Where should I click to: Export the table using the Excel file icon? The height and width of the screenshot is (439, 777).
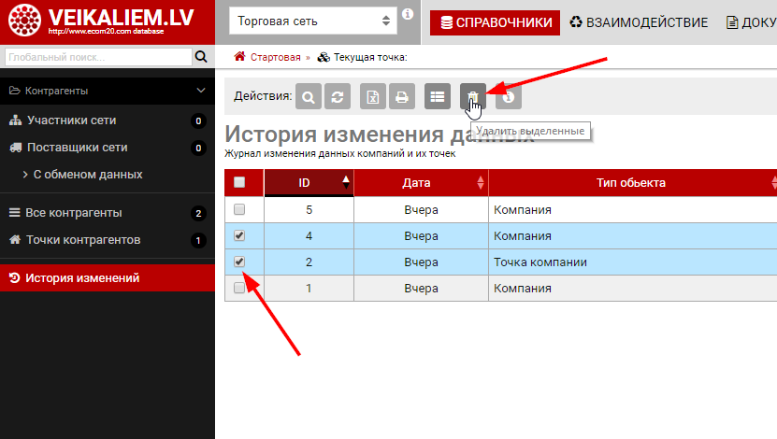point(373,96)
